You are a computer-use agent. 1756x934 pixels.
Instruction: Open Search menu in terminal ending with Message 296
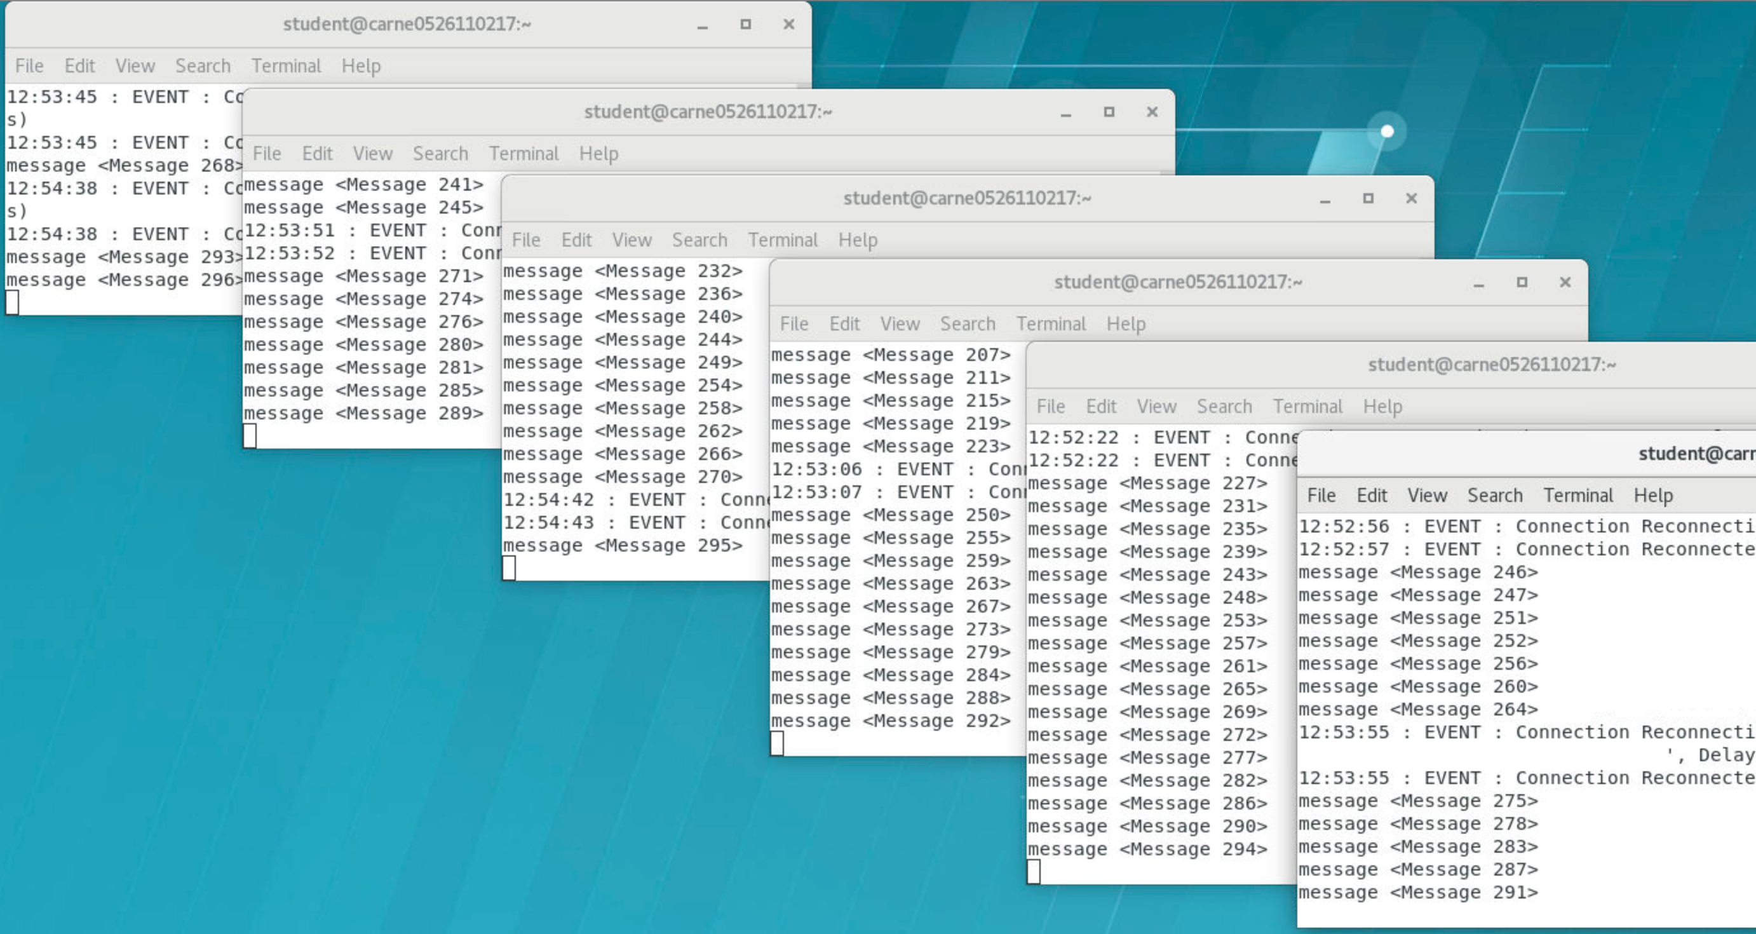click(x=203, y=66)
